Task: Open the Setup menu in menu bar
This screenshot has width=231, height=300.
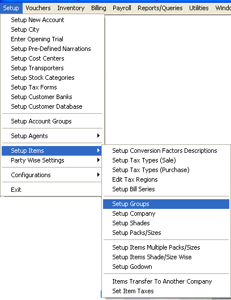Action: pos(11,8)
